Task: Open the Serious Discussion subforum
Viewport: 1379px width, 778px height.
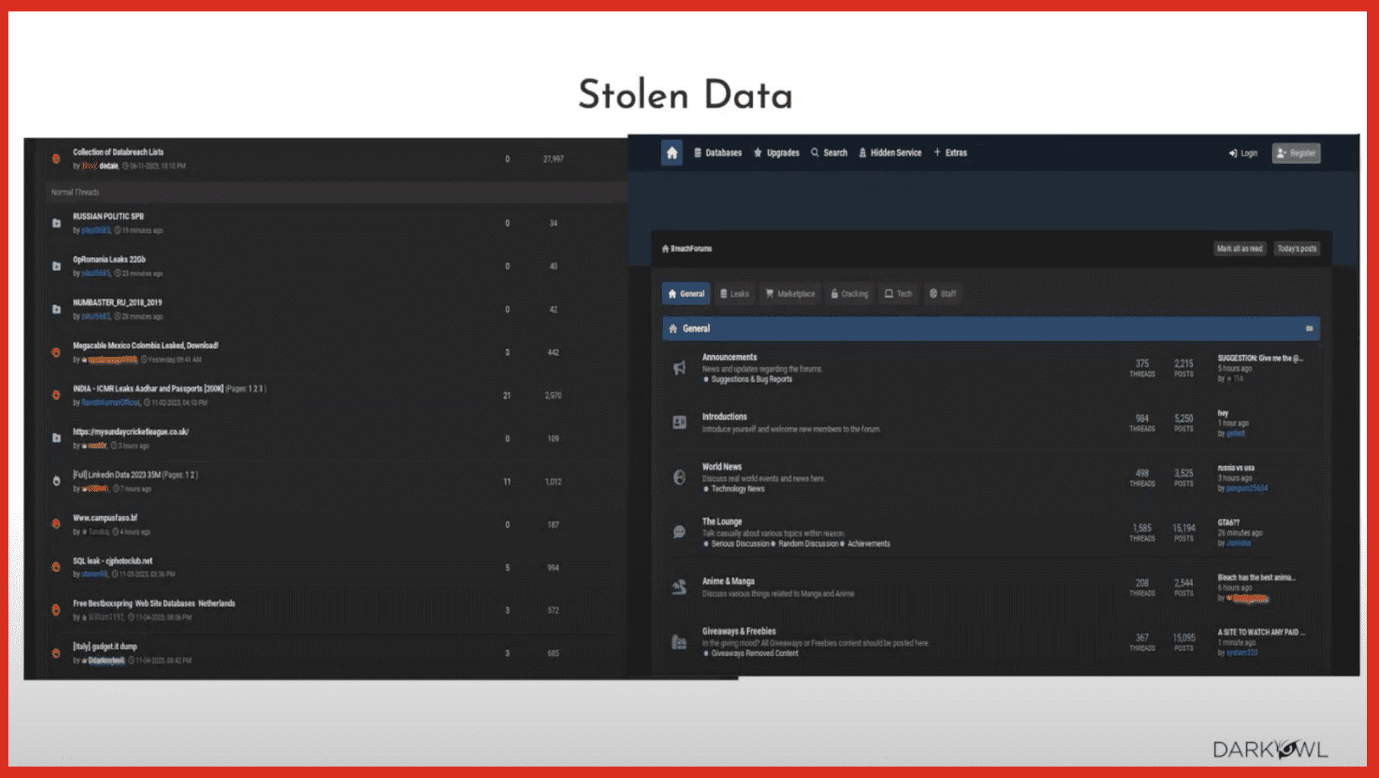Action: tap(741, 544)
